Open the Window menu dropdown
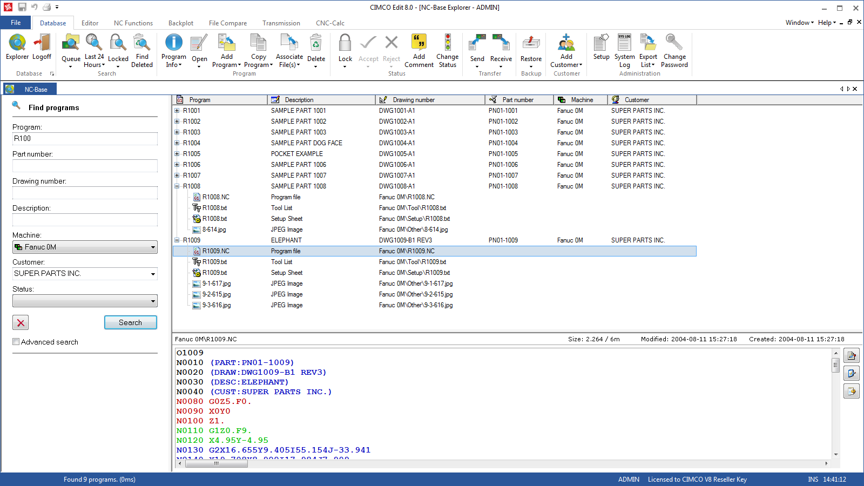The image size is (864, 486). (799, 23)
